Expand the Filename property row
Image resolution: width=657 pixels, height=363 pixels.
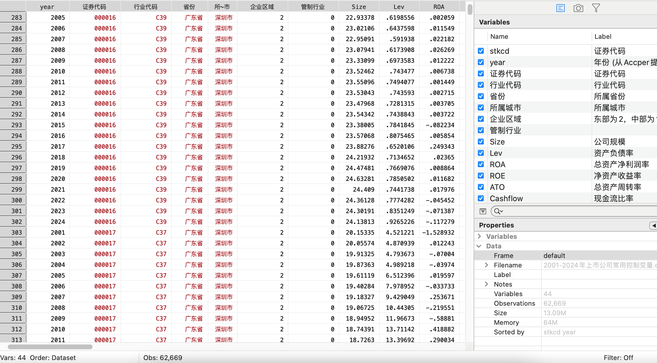click(486, 265)
